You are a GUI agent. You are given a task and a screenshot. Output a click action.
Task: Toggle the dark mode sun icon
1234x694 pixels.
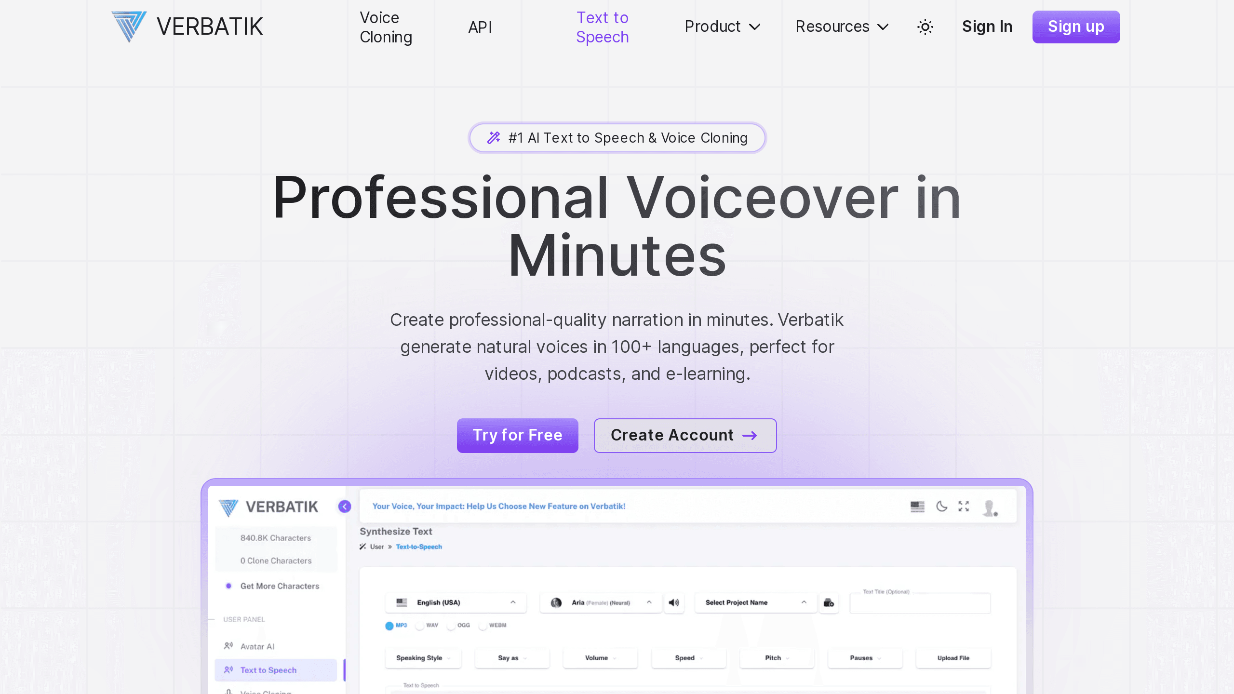(924, 27)
